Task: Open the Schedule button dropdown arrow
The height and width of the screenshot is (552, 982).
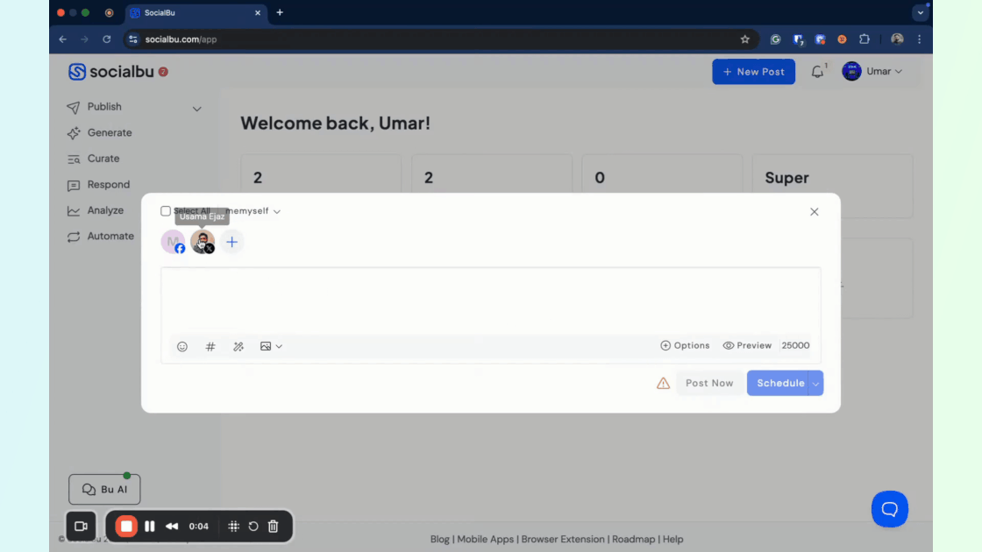Action: [x=816, y=383]
